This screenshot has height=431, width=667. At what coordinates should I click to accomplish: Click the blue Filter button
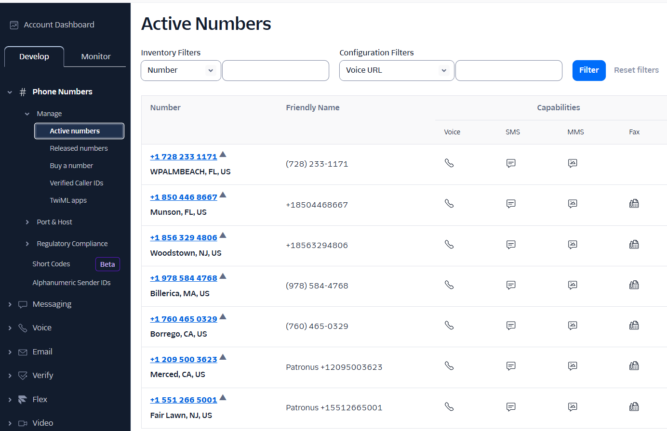(x=589, y=70)
